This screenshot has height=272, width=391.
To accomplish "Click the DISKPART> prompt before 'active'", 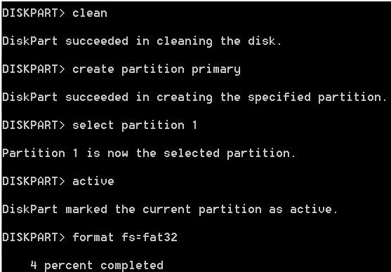I will (34, 181).
